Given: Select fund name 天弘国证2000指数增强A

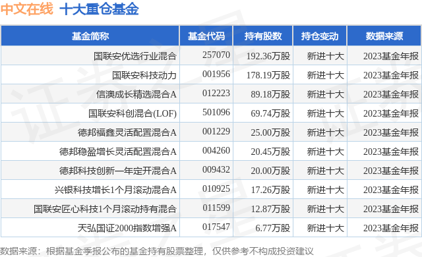Looking at the screenshot, I should (x=127, y=228).
